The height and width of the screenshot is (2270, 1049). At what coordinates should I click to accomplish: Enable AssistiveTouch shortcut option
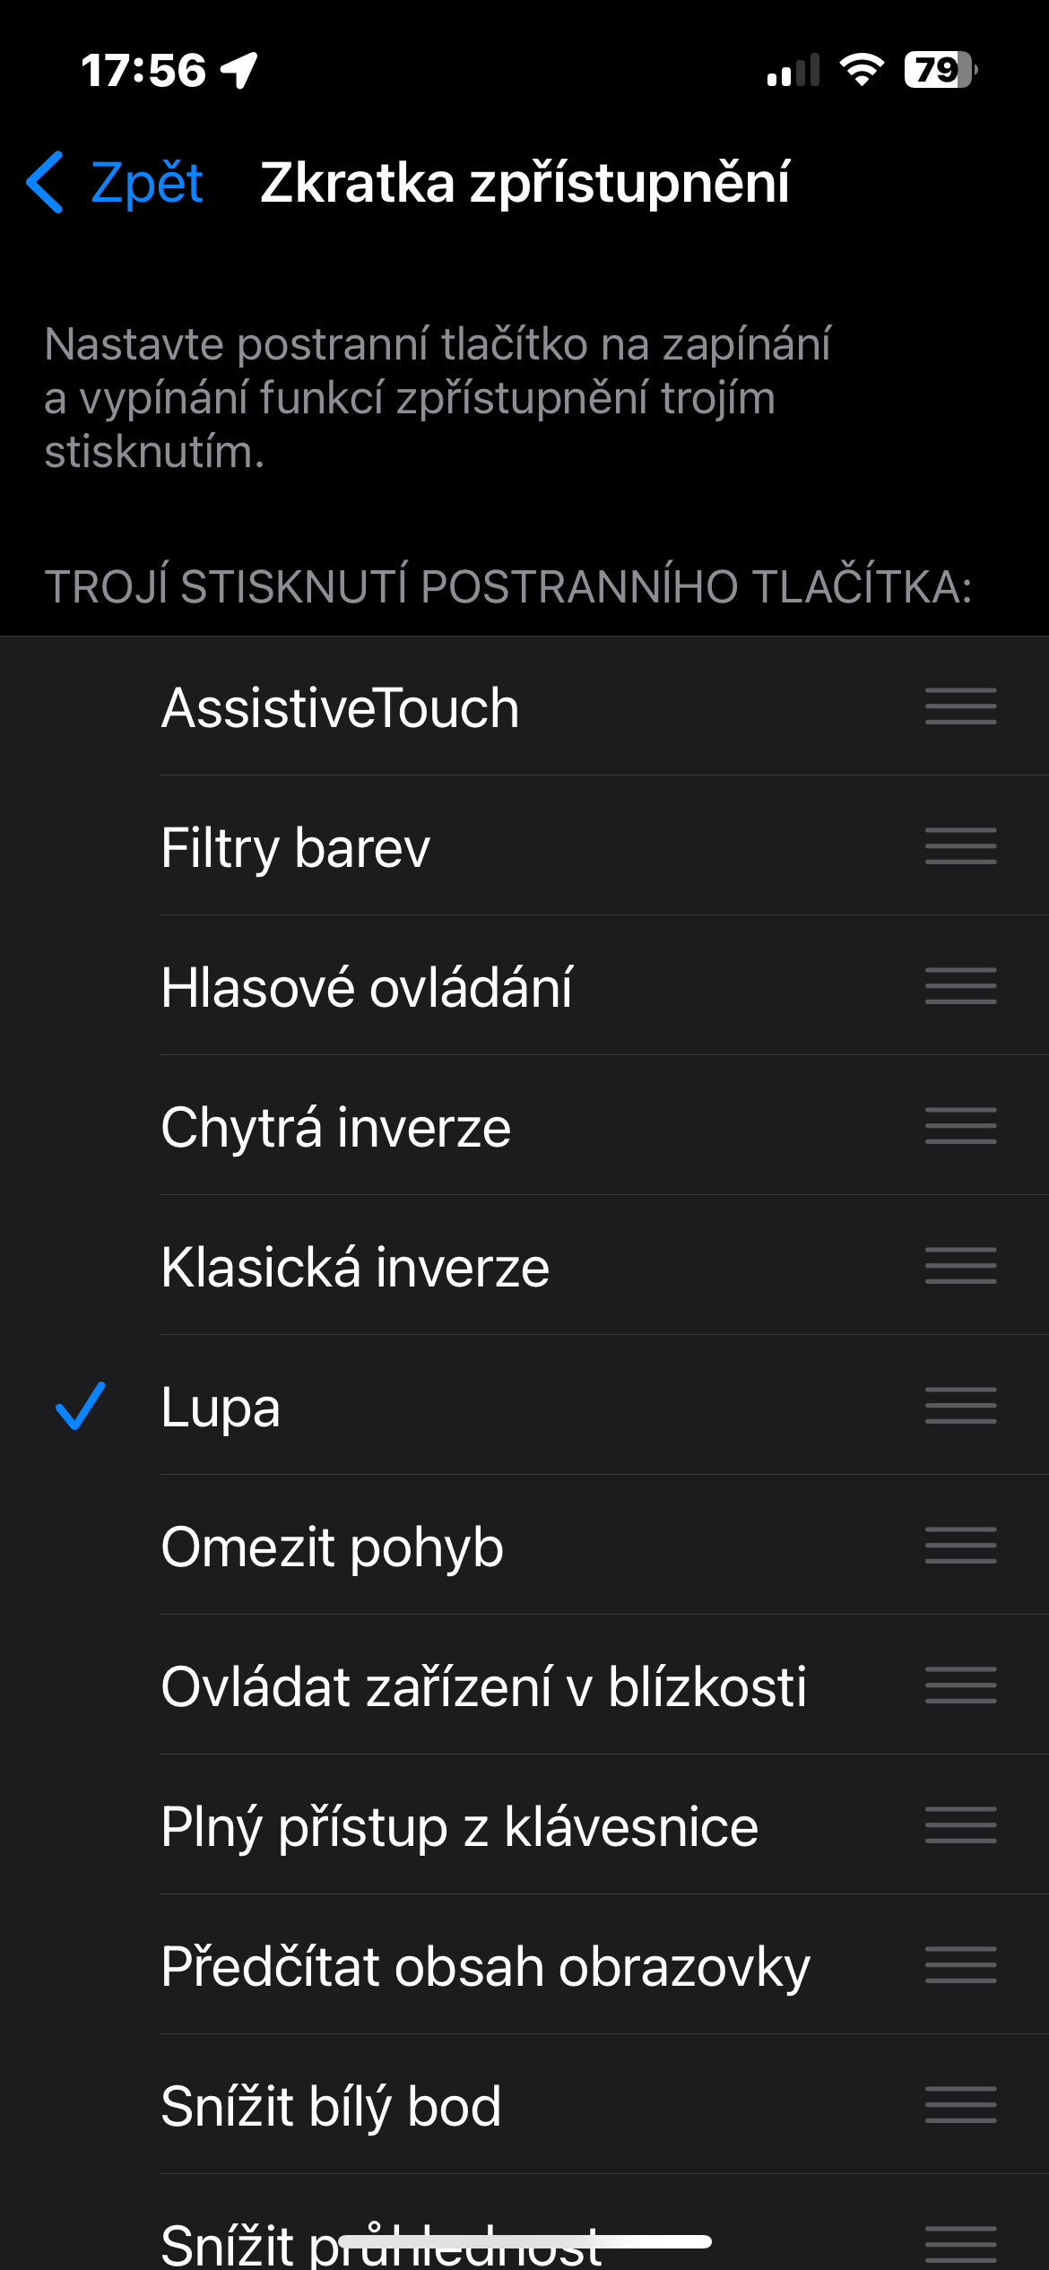[x=341, y=708]
